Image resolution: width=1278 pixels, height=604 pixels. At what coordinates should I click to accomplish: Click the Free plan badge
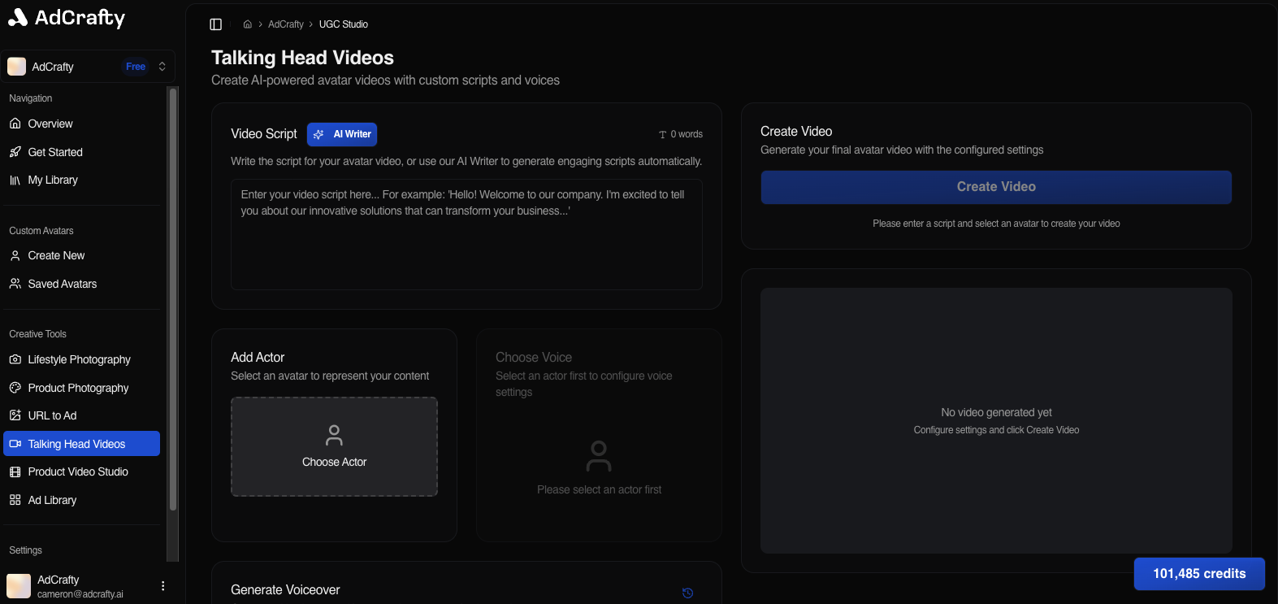click(x=136, y=67)
